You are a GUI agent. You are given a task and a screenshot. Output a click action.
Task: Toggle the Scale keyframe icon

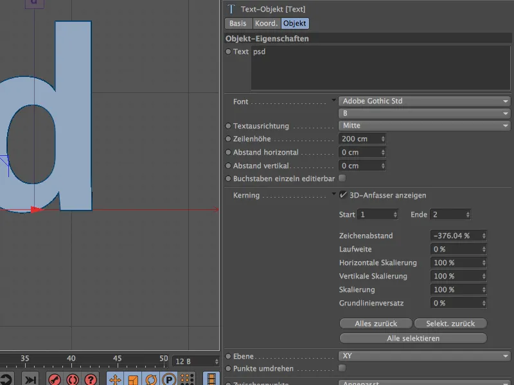[x=133, y=379]
